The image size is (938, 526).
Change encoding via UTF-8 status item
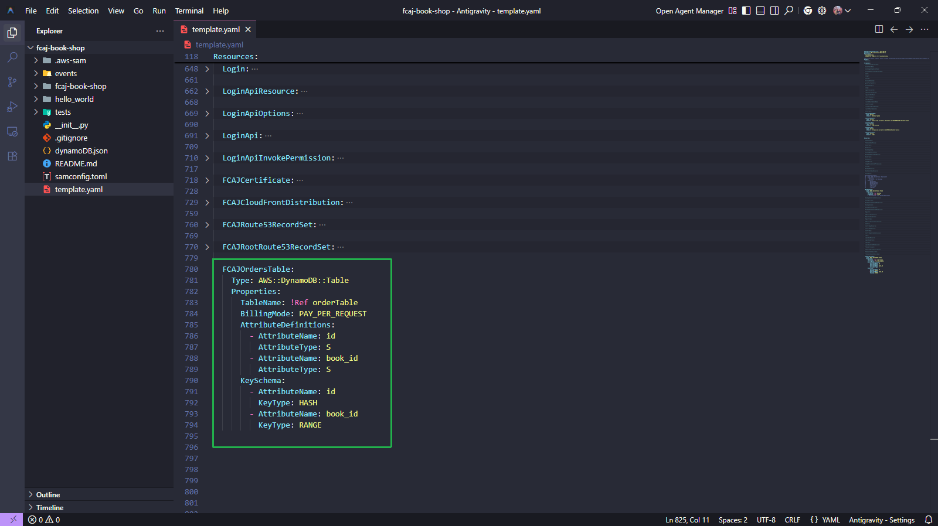click(x=766, y=520)
